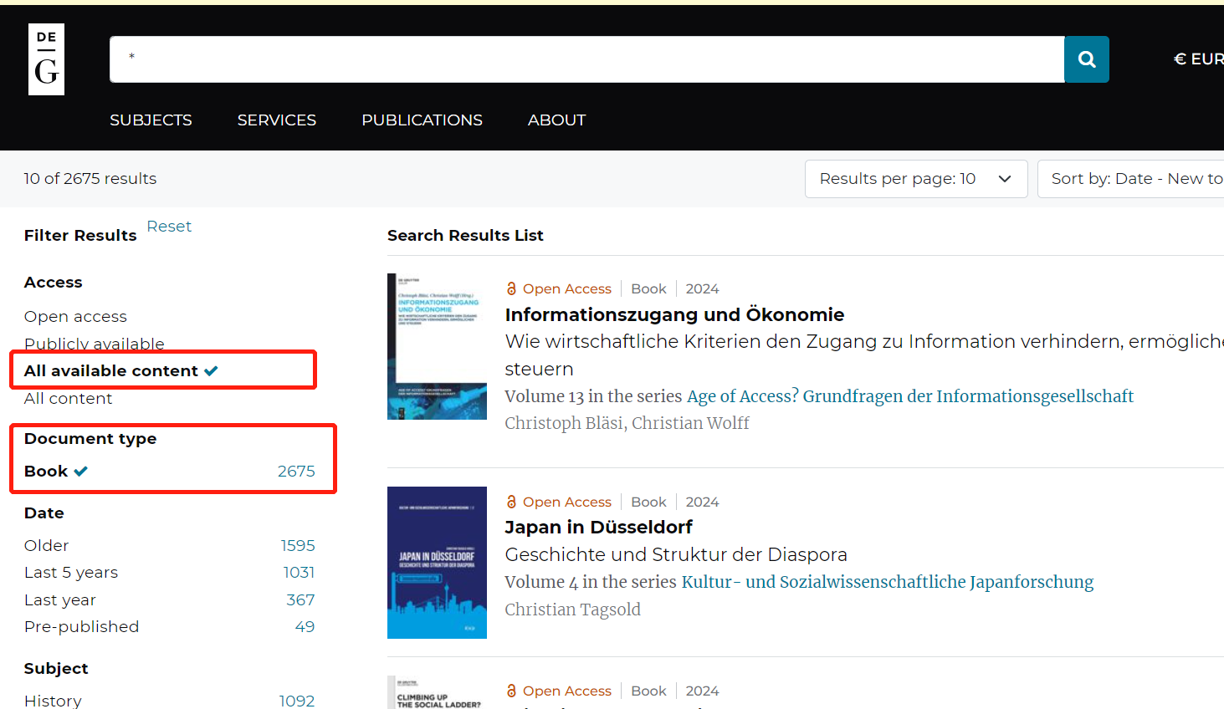Screen dimensions: 1224x709
Task: Click the Reset filters link
Action: click(x=169, y=227)
